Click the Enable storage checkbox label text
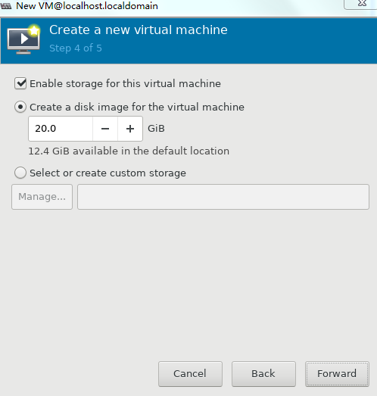This screenshot has width=377, height=396. [x=125, y=83]
